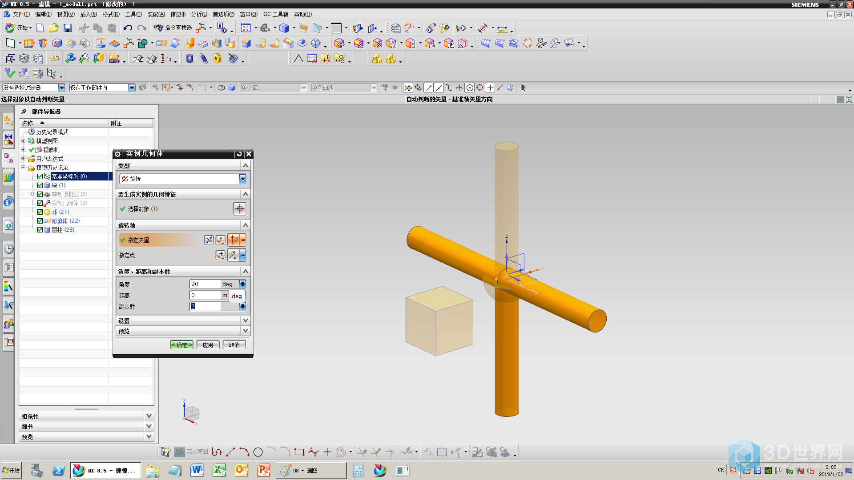Click the Open file folder icon

[53, 28]
